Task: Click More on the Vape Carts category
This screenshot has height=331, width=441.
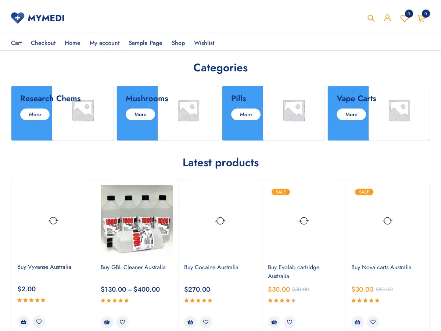Action: click(351, 114)
